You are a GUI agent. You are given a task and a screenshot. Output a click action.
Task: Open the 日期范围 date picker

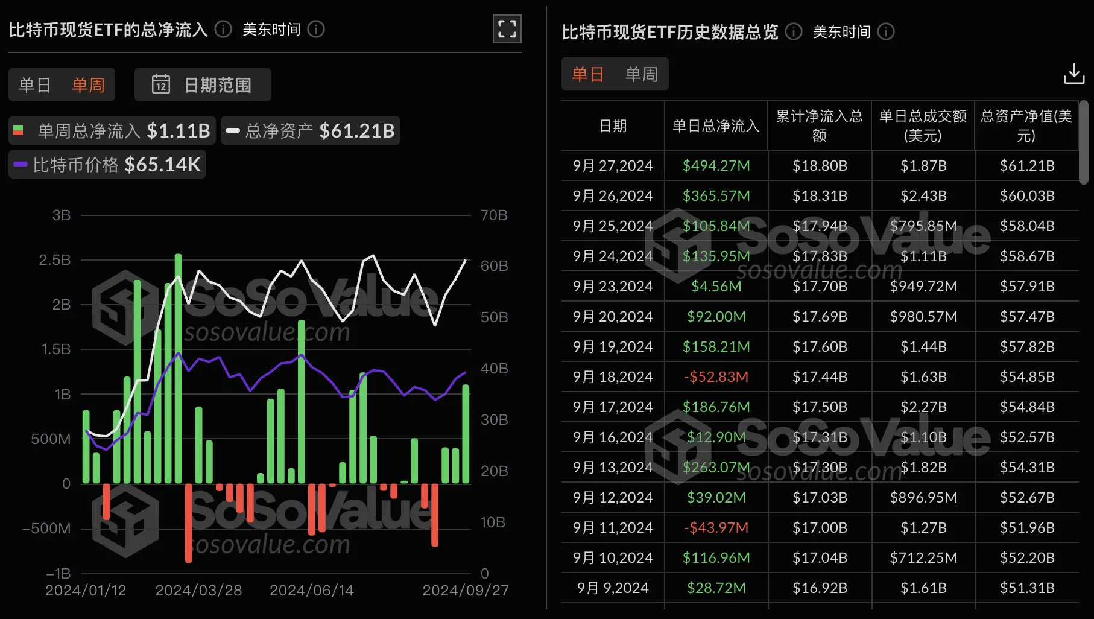203,85
